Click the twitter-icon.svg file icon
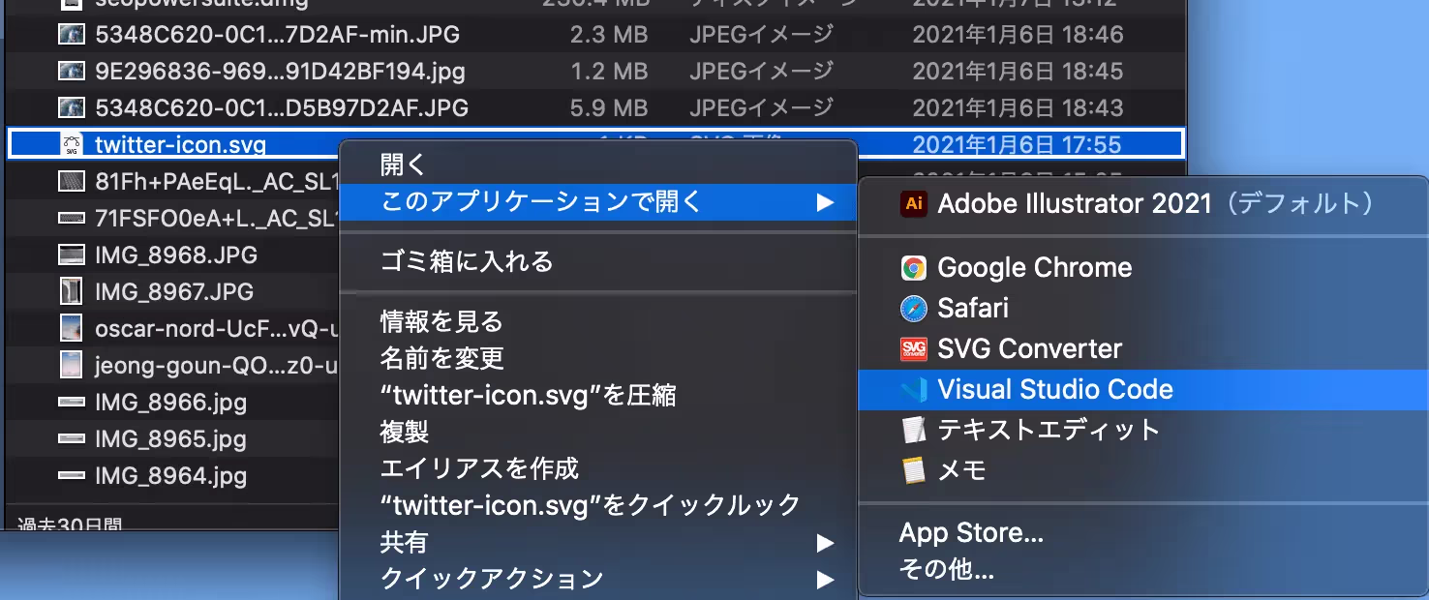Image resolution: width=1429 pixels, height=600 pixels. 71,145
